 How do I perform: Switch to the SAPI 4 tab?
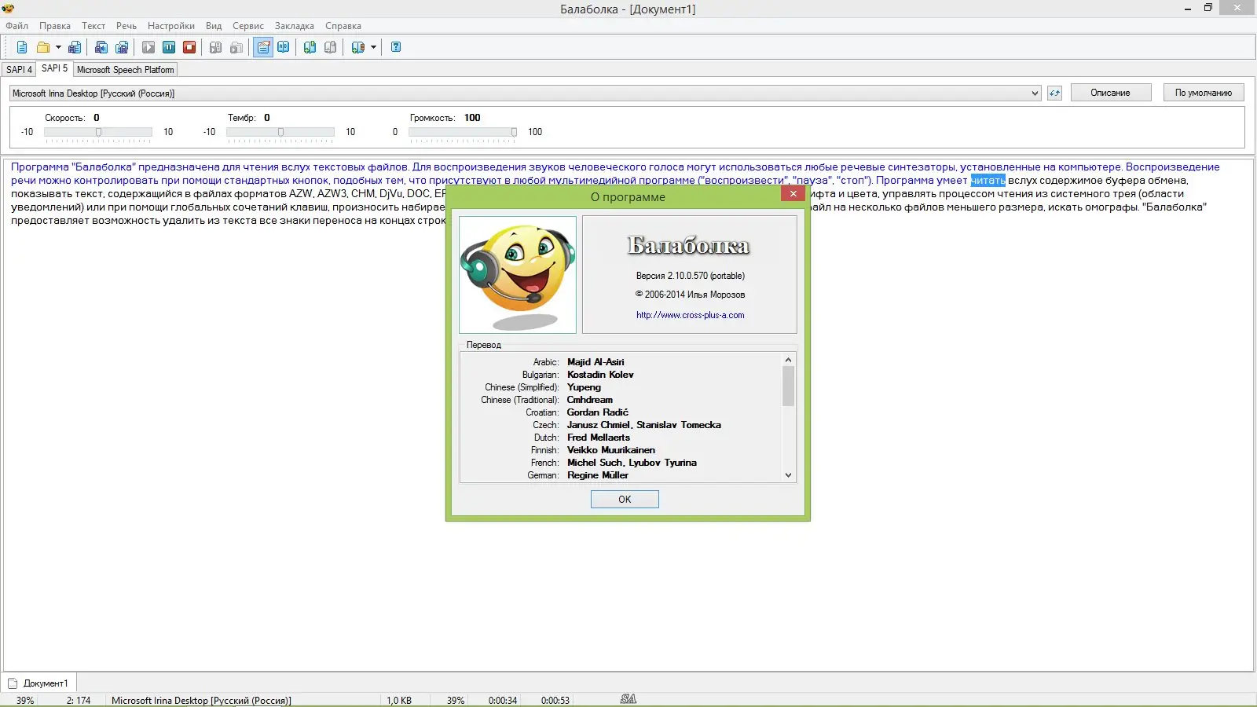[20, 70]
